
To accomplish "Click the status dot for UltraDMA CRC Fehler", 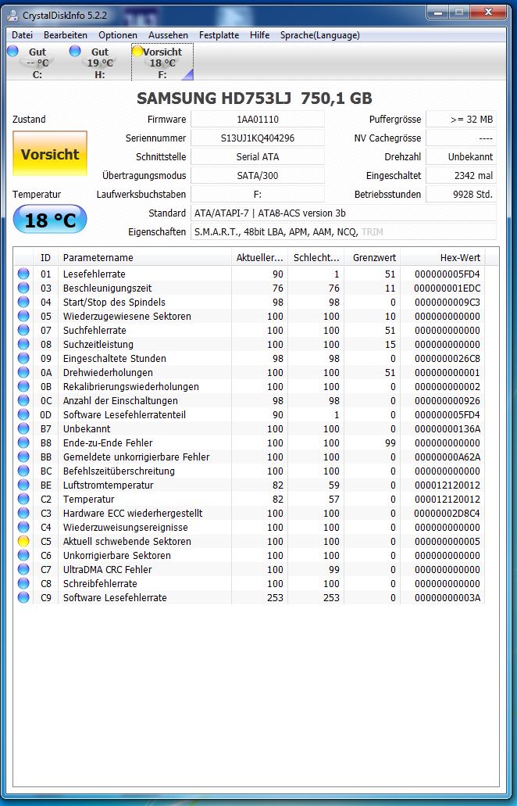I will (23, 570).
